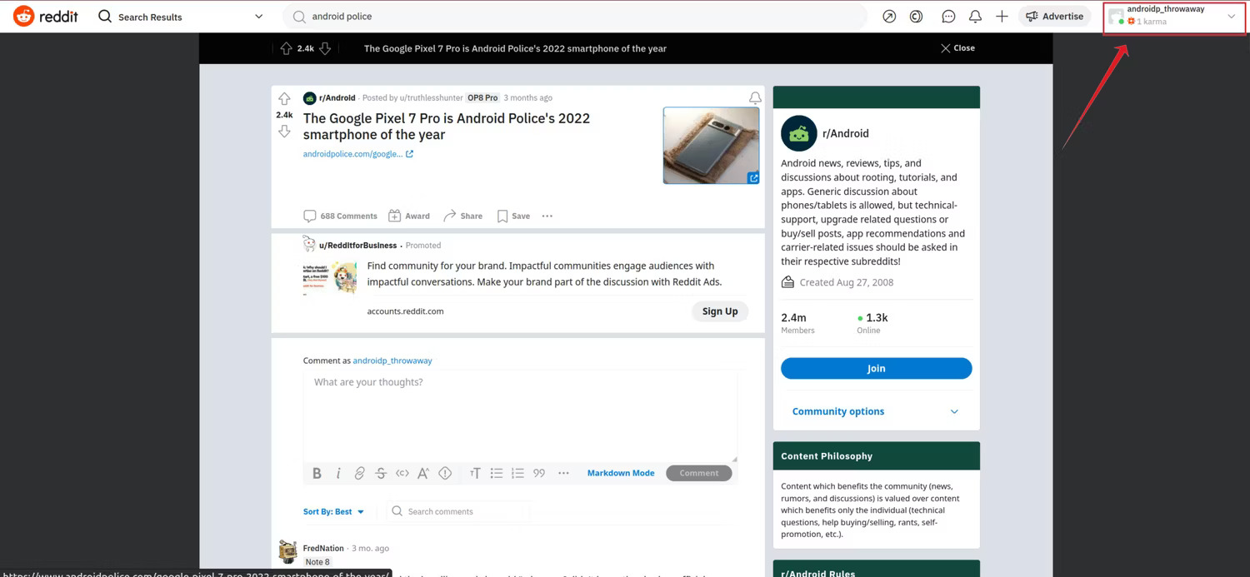
Task: Click the 'Created Aug 27, 2008' text
Action: click(847, 282)
